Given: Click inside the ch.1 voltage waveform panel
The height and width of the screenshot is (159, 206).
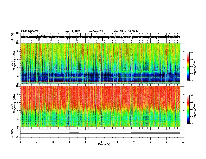Looking at the screenshot, I should click(x=102, y=37).
